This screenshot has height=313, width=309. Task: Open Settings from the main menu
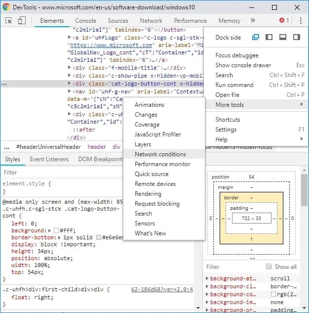pos(256,130)
